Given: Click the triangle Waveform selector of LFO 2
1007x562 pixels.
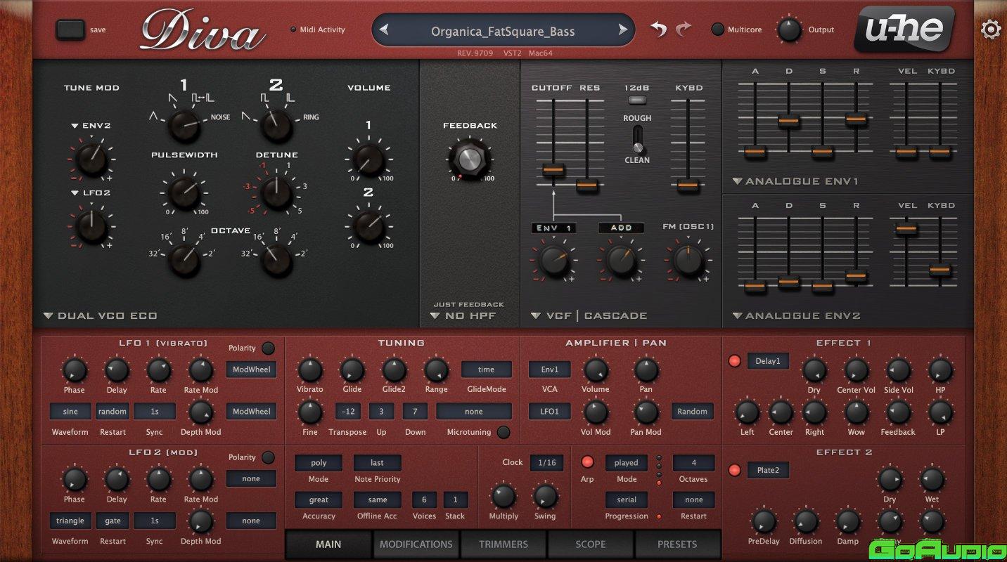Looking at the screenshot, I should (70, 521).
